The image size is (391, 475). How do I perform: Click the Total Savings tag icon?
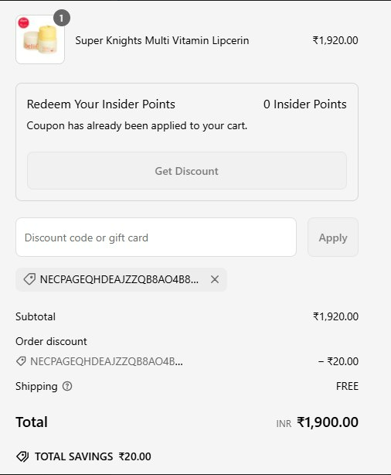tap(22, 456)
